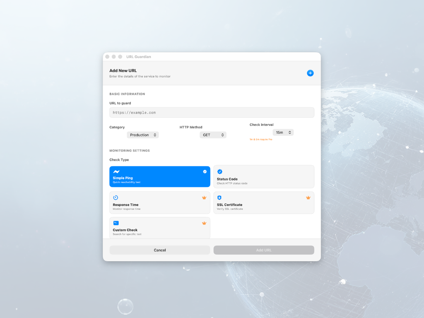The width and height of the screenshot is (424, 318).
Task: Click the blue plus icon in header
Action: (310, 73)
